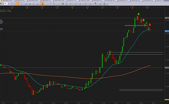Click the grey chain link toolbar icon
This screenshot has width=169, height=104.
50,4
